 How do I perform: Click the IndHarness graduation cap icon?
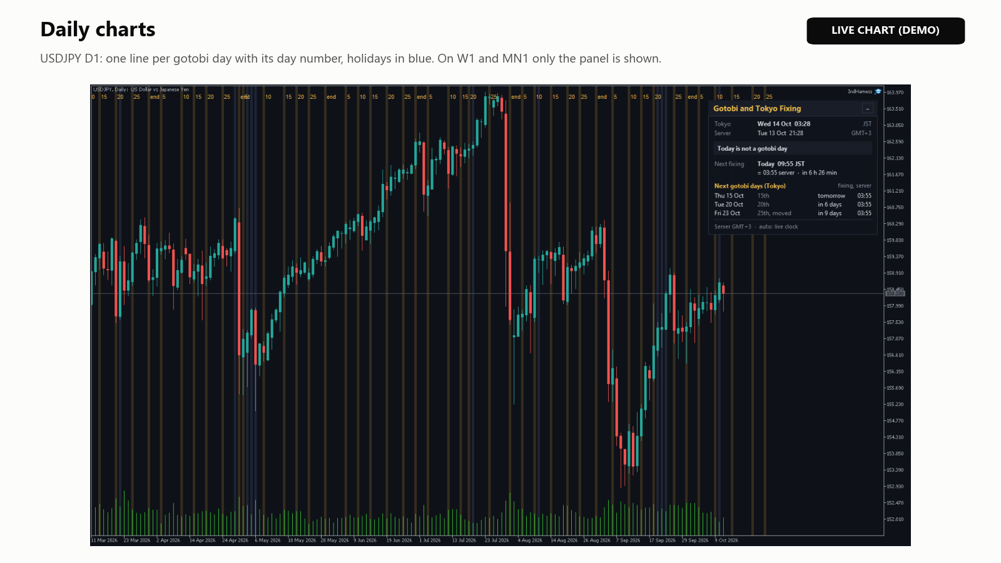[878, 91]
